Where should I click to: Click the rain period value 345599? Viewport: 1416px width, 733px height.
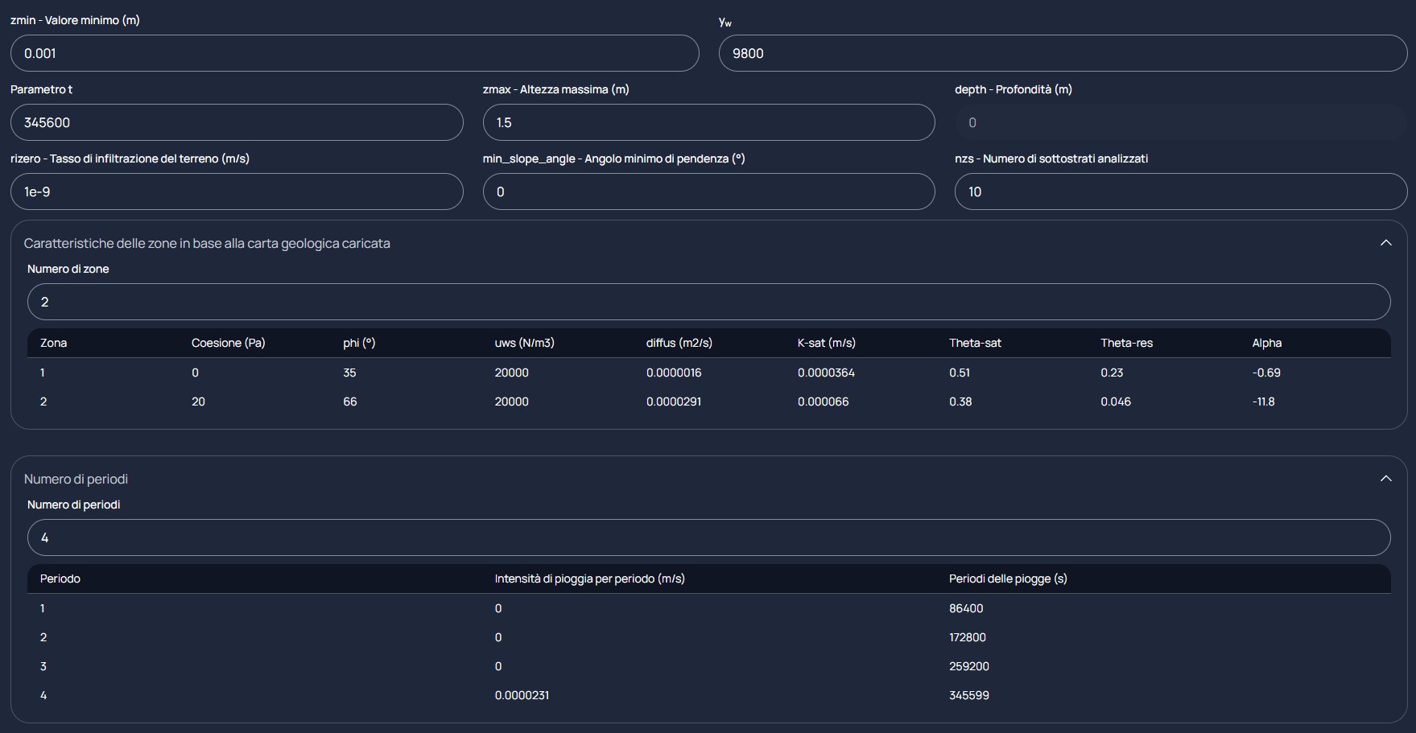pos(969,695)
